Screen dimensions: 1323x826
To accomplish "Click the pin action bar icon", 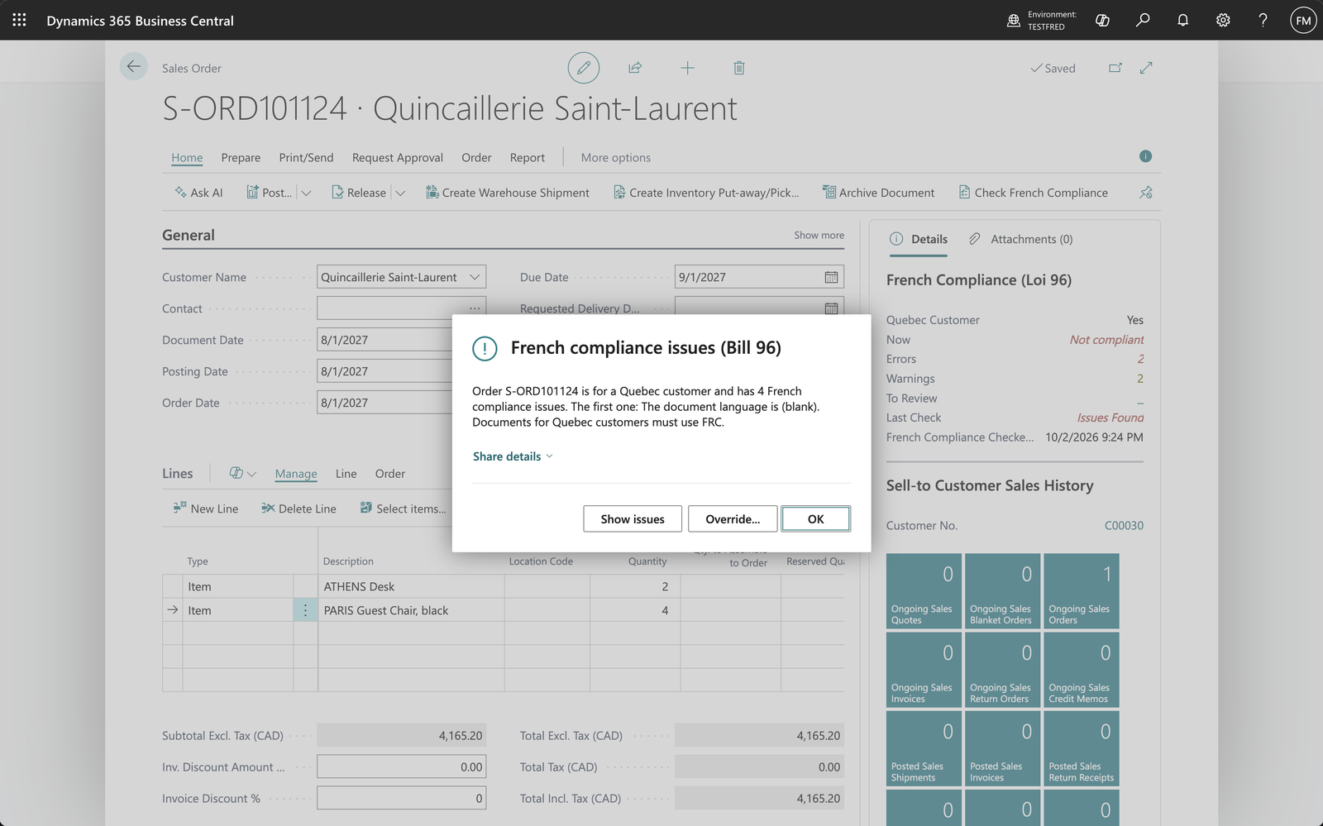I will [1145, 193].
